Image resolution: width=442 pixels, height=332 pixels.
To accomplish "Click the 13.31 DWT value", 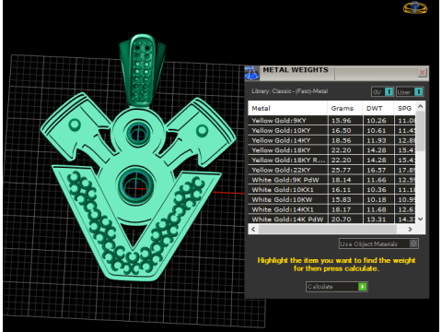I will tap(377, 219).
